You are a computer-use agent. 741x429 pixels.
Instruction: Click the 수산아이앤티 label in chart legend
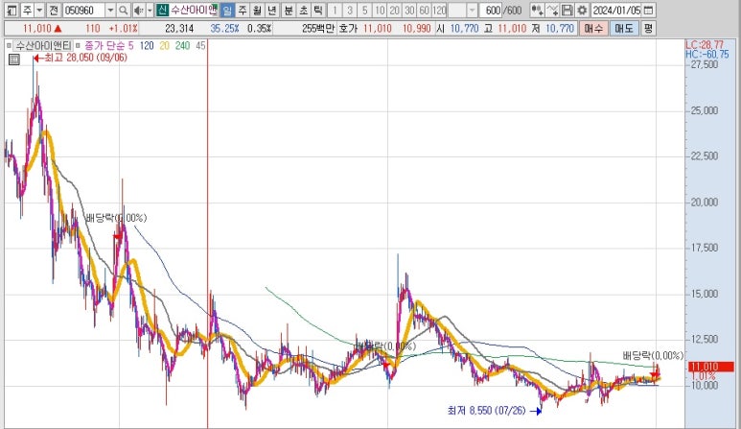pyautogui.click(x=42, y=46)
